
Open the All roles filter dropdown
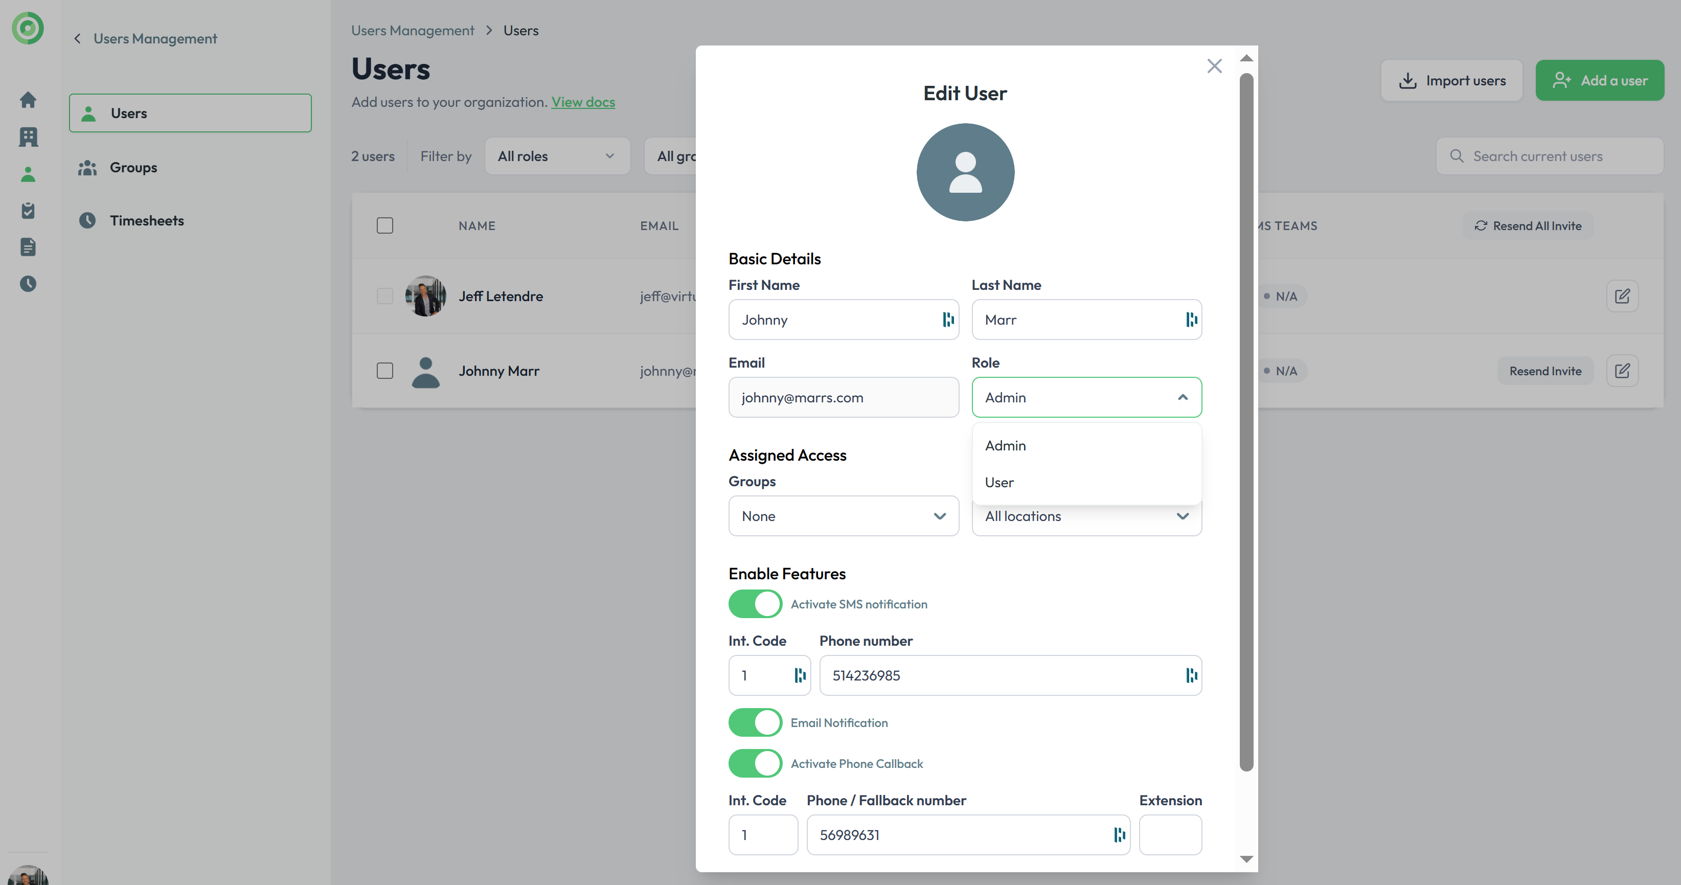pos(557,156)
